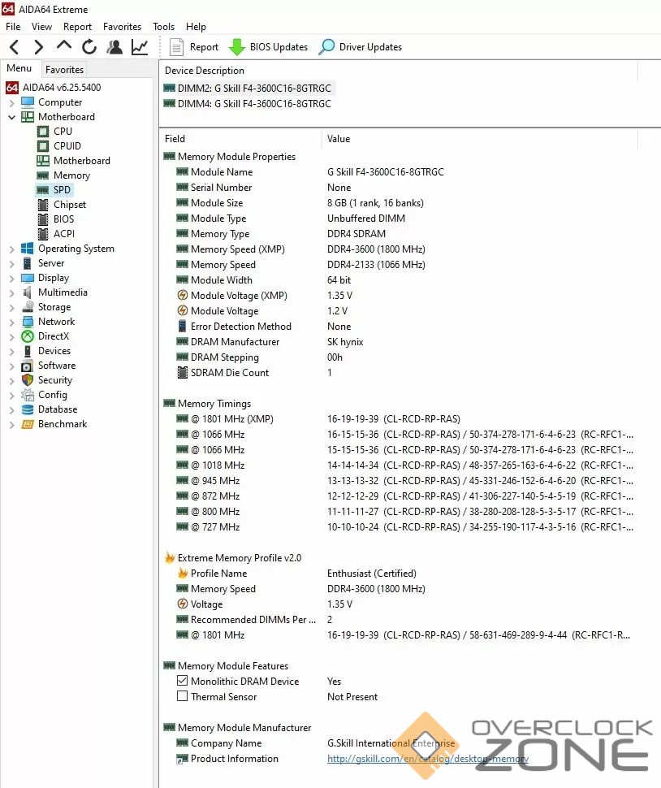Image resolution: width=661 pixels, height=788 pixels.
Task: Click the Back navigation arrow
Action: point(14,47)
